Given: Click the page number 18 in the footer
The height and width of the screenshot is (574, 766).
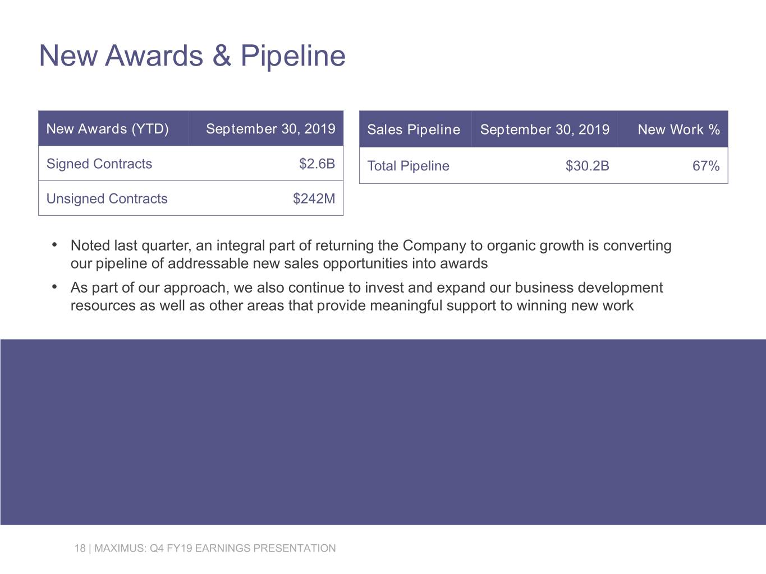Looking at the screenshot, I should (x=80, y=548).
